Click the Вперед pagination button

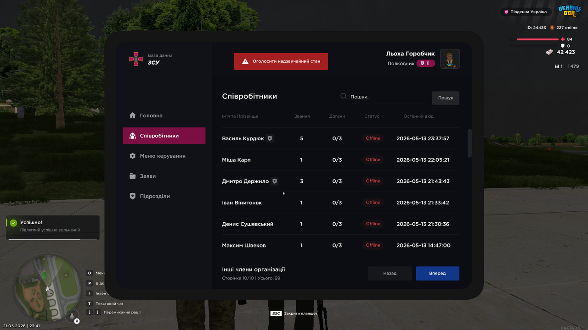(437, 273)
